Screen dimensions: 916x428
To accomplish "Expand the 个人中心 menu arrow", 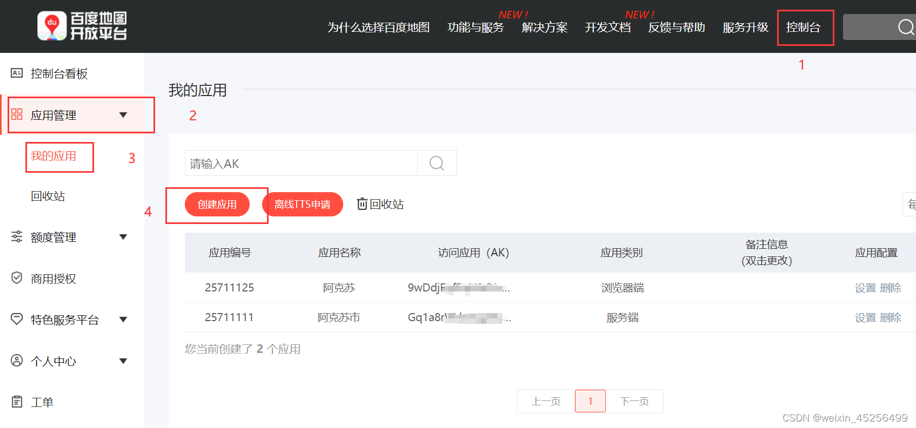I will (123, 361).
